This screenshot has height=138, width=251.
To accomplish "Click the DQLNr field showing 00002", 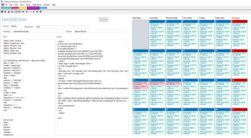I will [15, 26].
